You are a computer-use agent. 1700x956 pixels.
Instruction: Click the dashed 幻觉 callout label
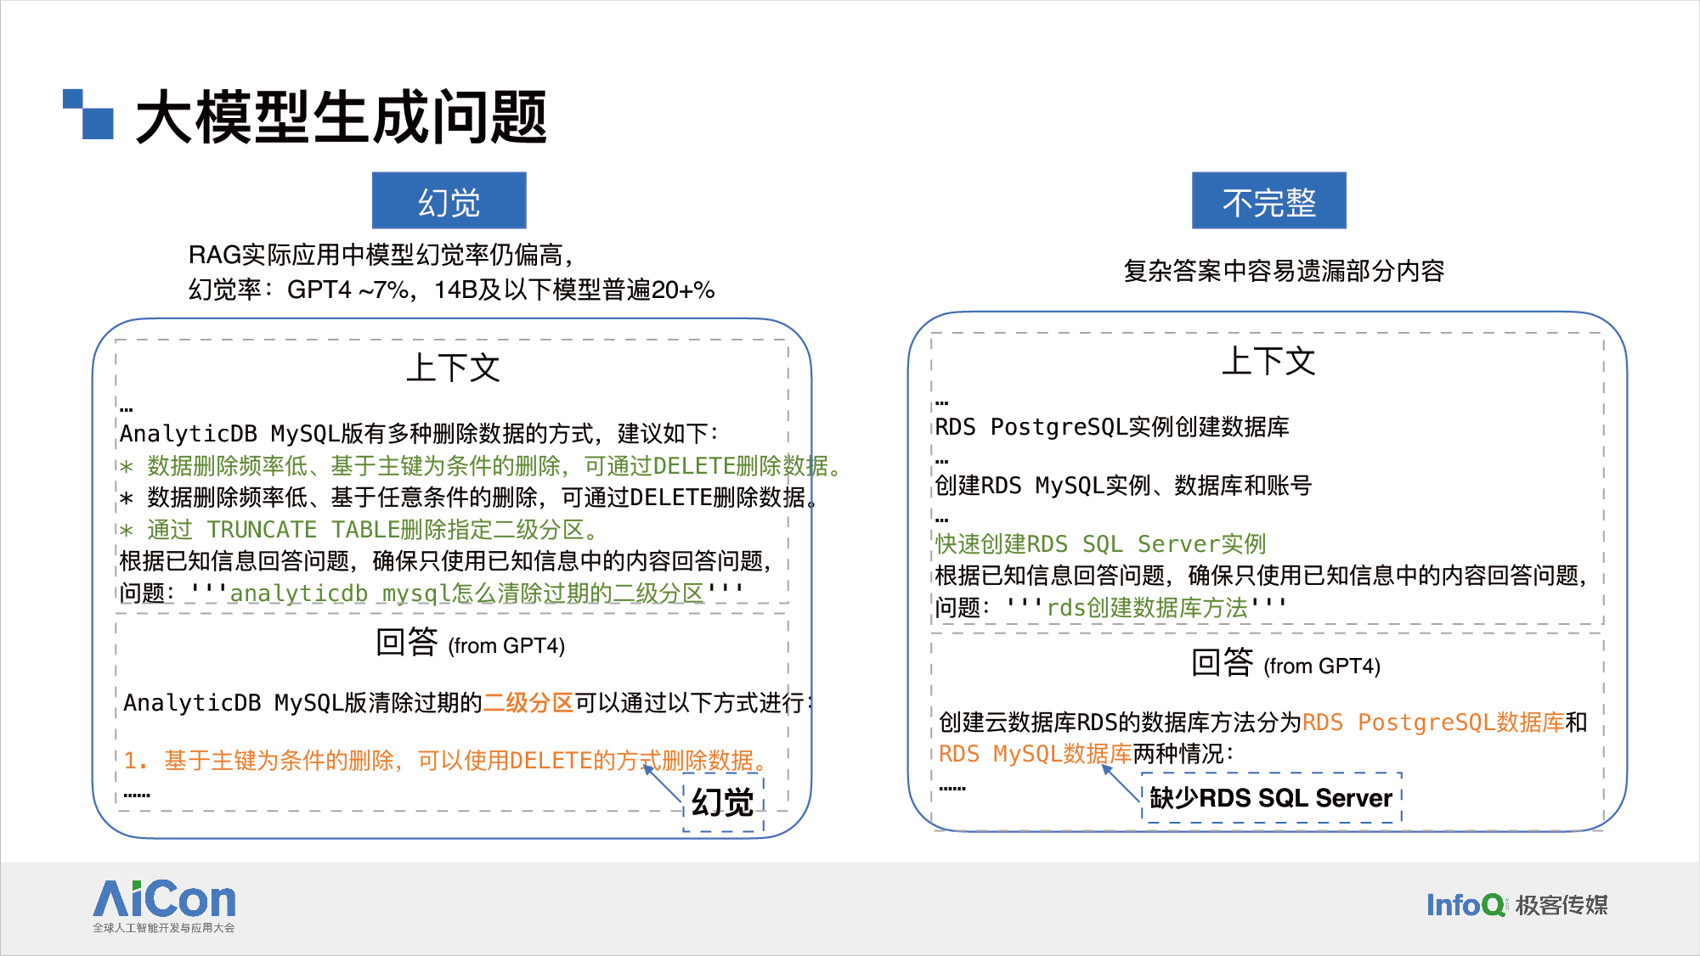point(723,802)
